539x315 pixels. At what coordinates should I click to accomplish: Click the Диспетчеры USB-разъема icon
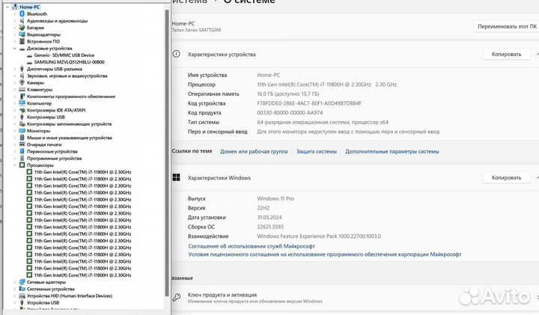[22, 69]
